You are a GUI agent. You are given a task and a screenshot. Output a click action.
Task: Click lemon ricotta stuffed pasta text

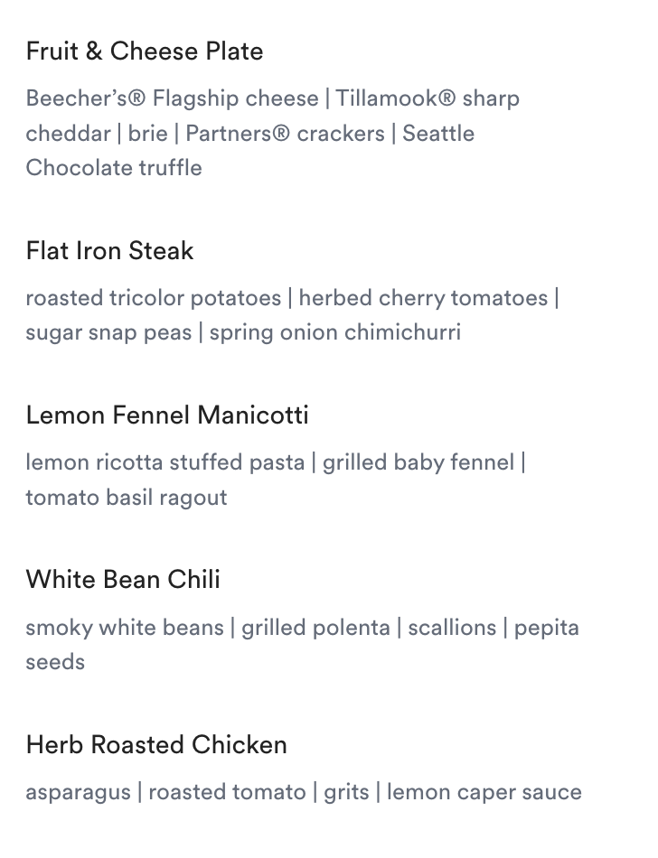(164, 462)
